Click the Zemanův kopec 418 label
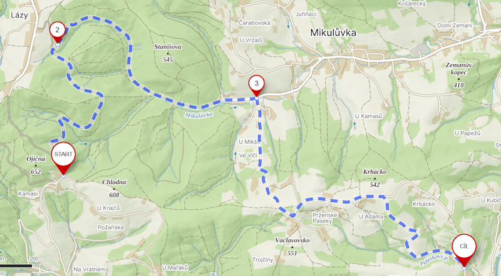The height and width of the screenshot is (276, 501). pos(459,75)
